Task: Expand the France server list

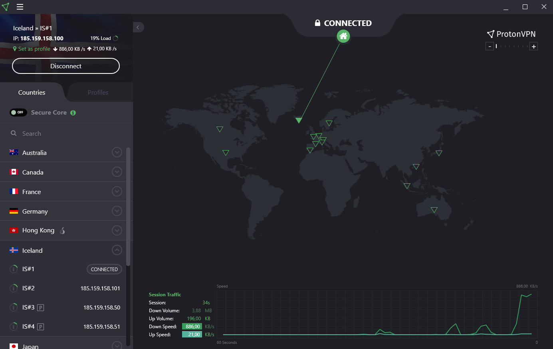Action: coord(117,191)
